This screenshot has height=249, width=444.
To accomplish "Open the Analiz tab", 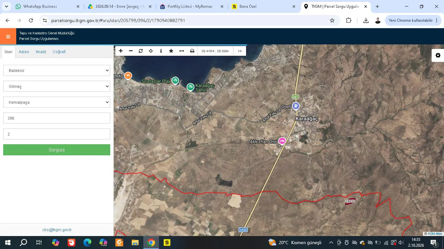I will point(41,52).
